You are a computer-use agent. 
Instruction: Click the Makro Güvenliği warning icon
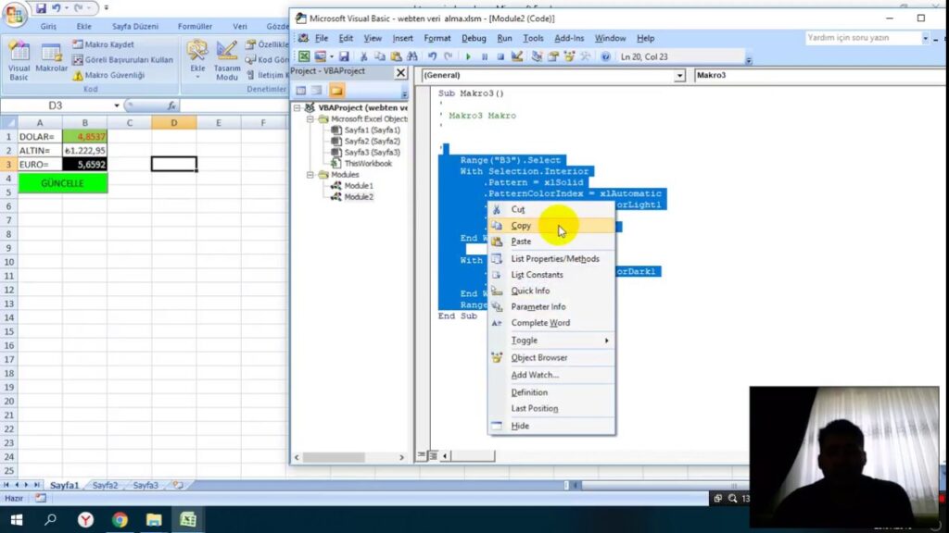[78, 75]
